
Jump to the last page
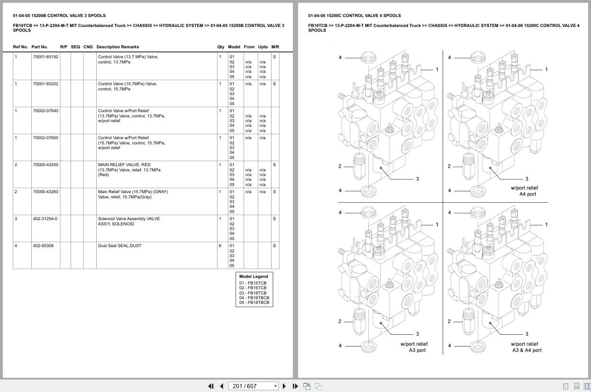(x=295, y=386)
